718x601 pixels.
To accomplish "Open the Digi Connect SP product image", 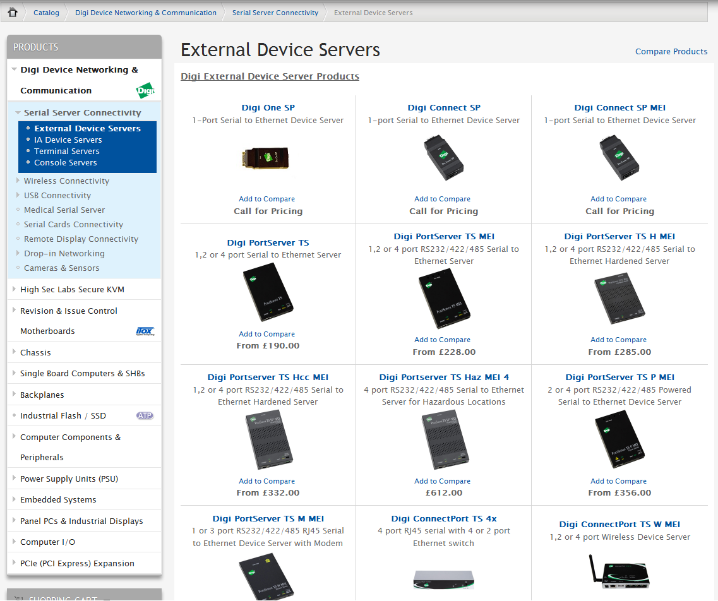I will (x=443, y=158).
